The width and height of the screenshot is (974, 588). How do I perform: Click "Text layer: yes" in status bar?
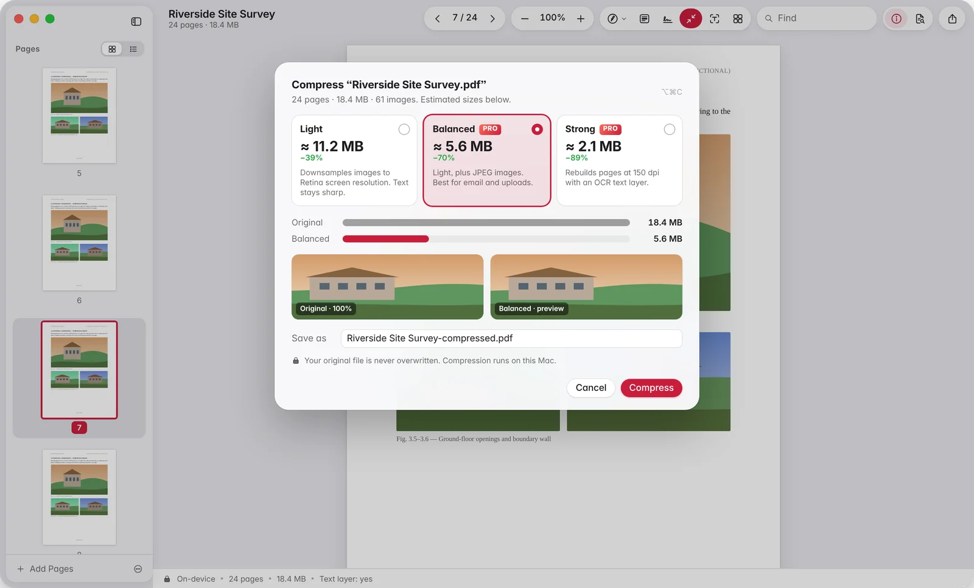coord(346,579)
